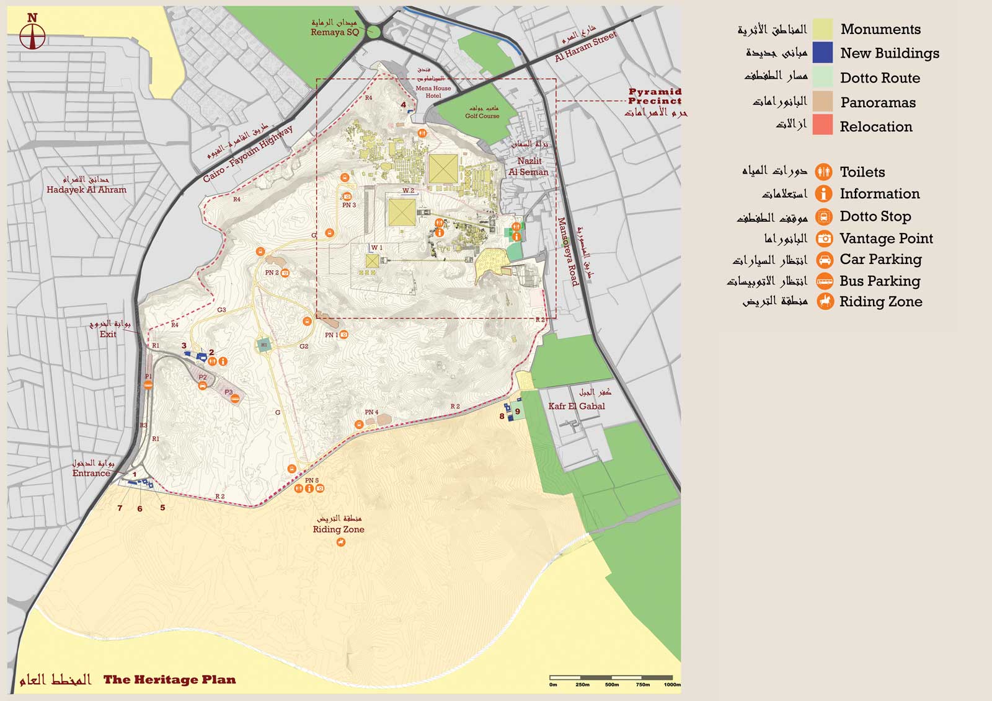
Task: Click the Vantage Point camera icon at PN 3
Action: pyautogui.click(x=347, y=196)
